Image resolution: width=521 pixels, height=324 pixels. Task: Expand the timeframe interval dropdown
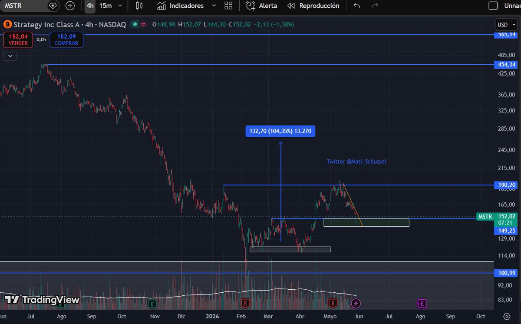[120, 6]
